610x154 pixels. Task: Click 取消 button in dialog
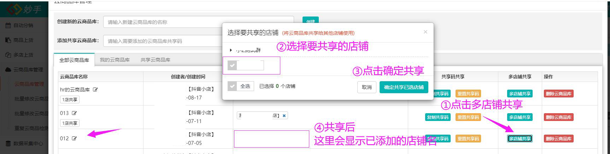pyautogui.click(x=366, y=87)
